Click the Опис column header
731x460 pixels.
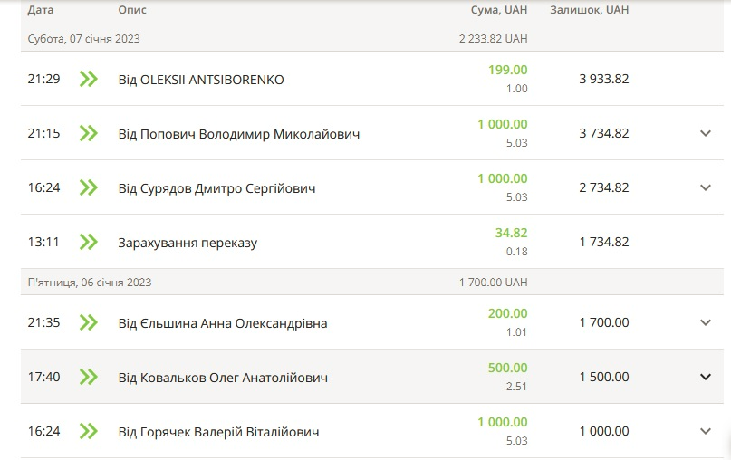coord(132,10)
